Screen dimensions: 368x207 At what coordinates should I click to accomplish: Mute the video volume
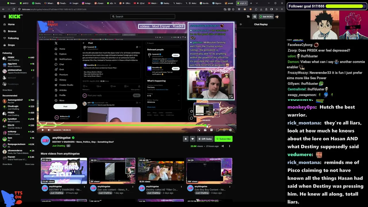pos(49,130)
